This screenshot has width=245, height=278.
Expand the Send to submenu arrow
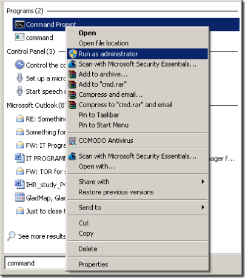click(x=203, y=207)
